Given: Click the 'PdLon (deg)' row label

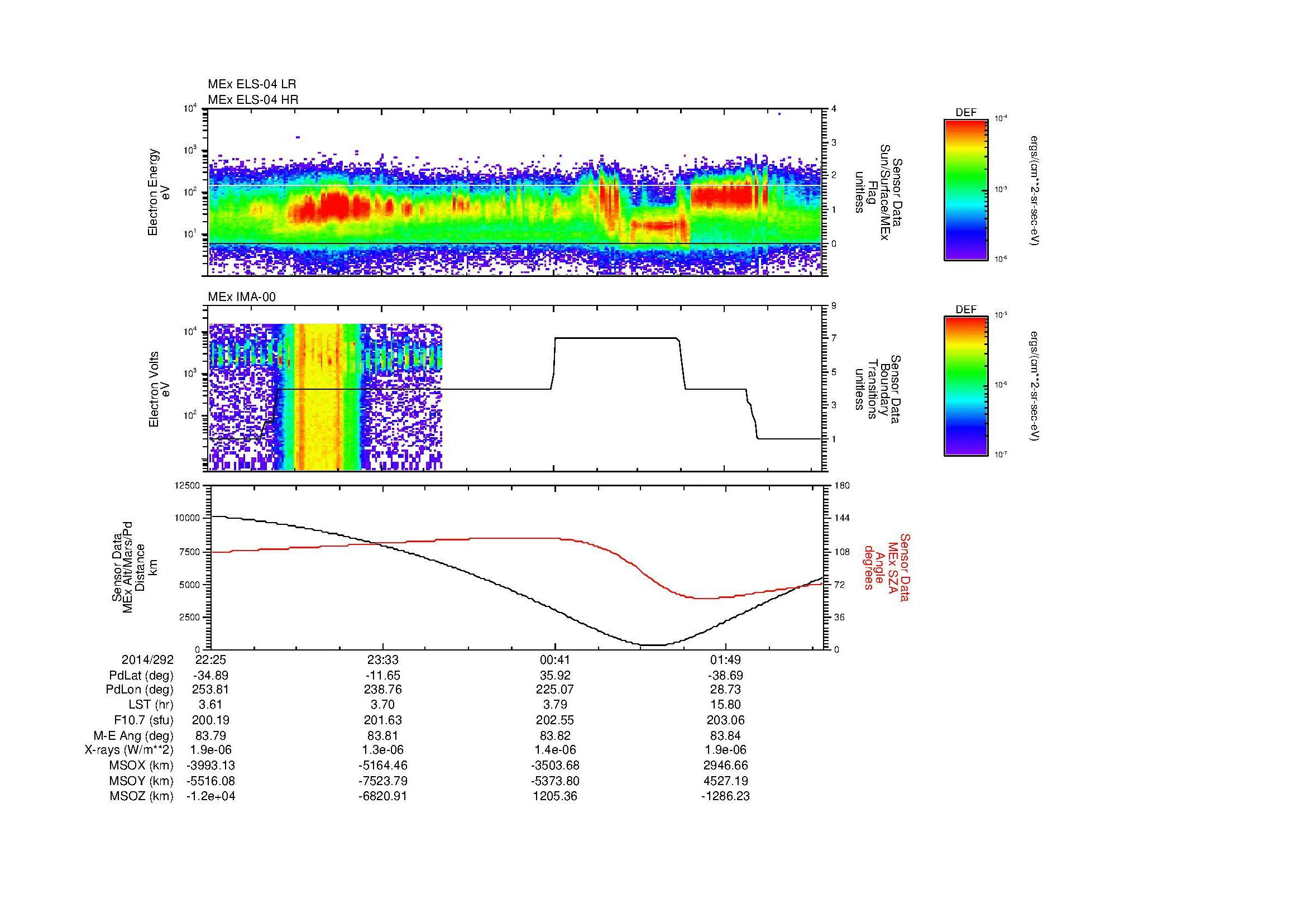Looking at the screenshot, I should click(140, 690).
